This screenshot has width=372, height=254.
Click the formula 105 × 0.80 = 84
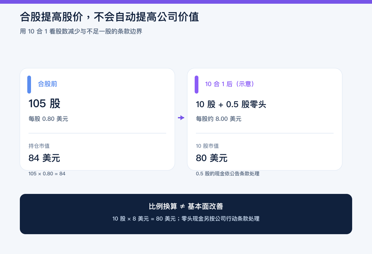tap(47, 174)
